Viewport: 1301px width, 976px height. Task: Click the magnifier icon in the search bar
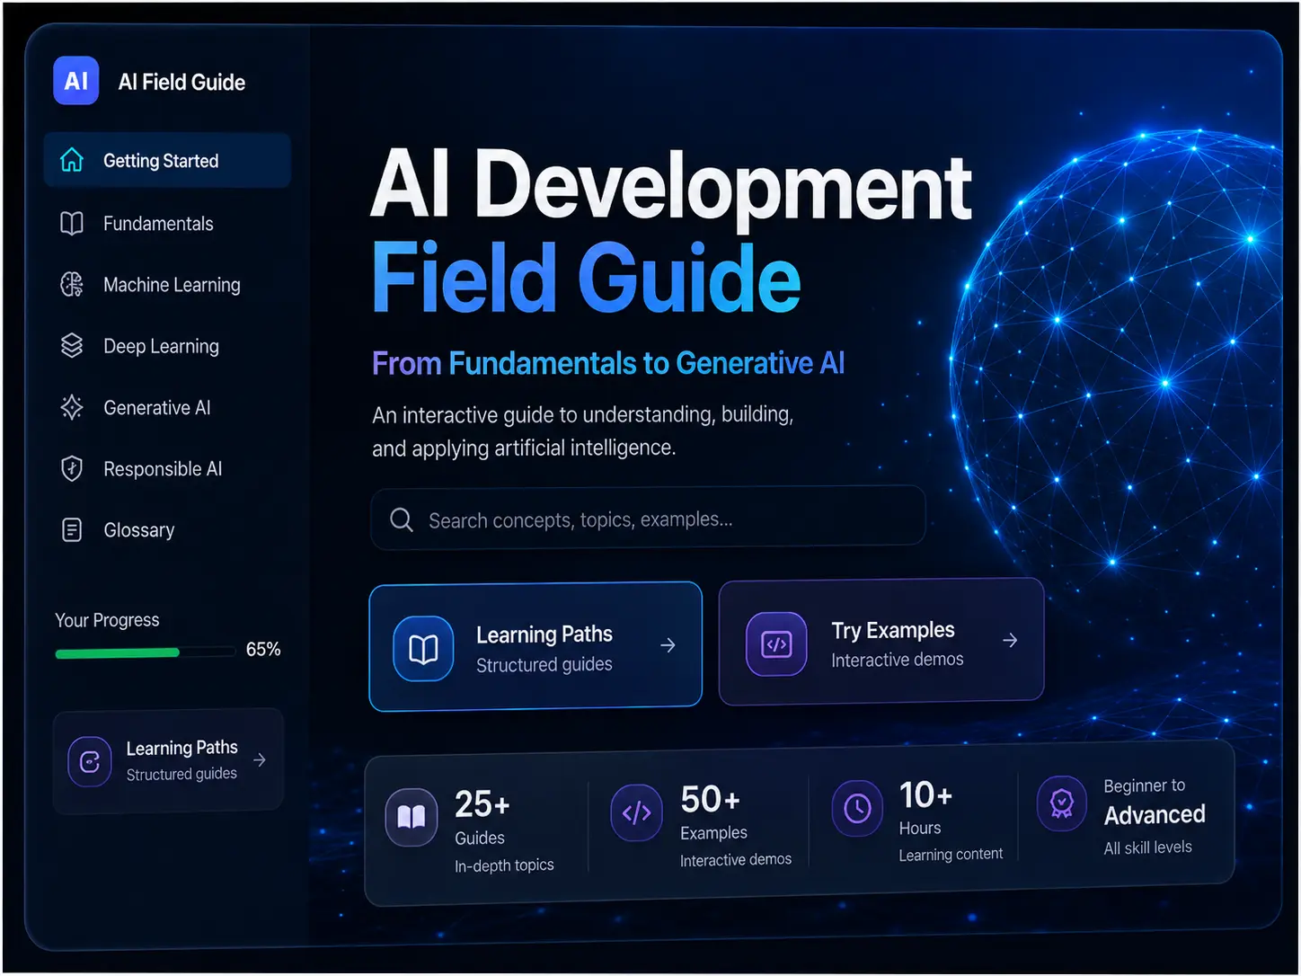click(x=402, y=519)
